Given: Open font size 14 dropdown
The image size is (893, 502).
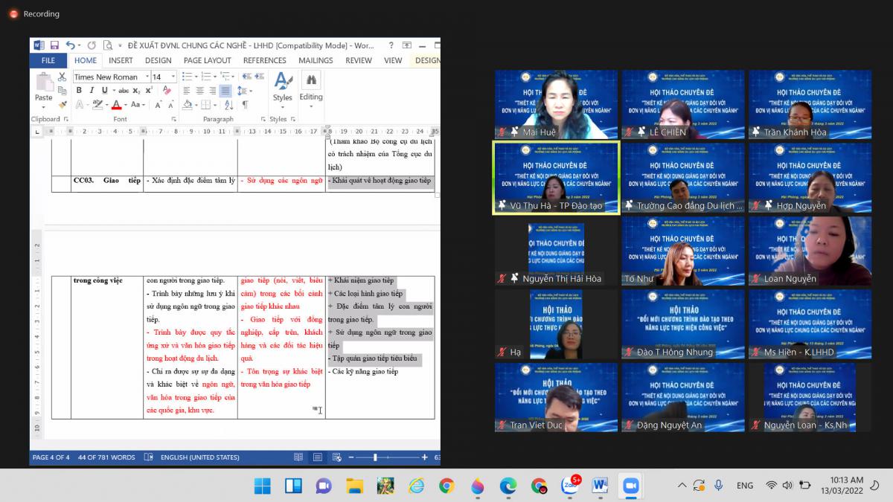Looking at the screenshot, I should coord(173,77).
